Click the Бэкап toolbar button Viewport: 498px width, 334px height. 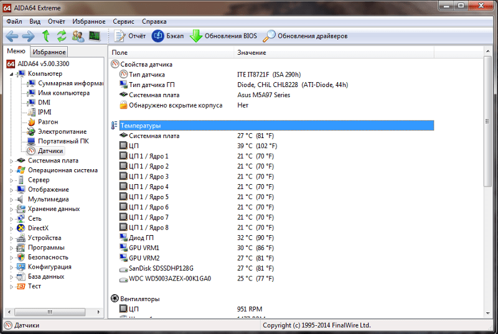167,36
